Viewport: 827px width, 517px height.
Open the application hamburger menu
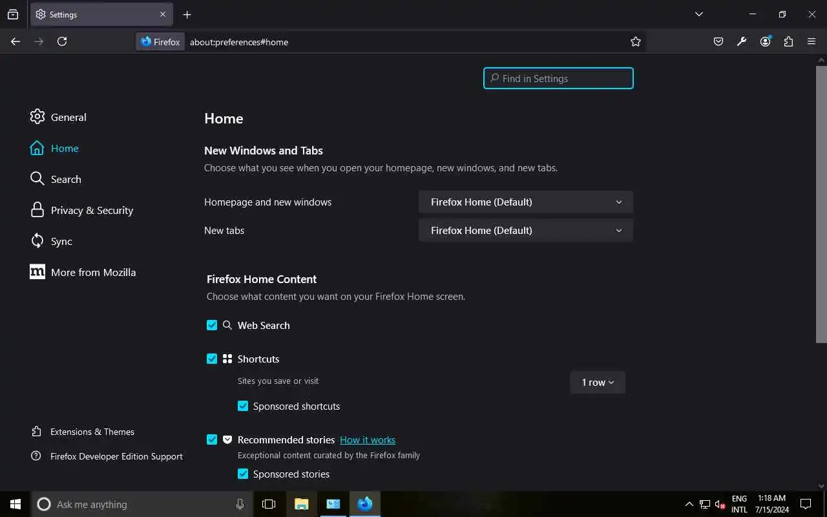(811, 41)
